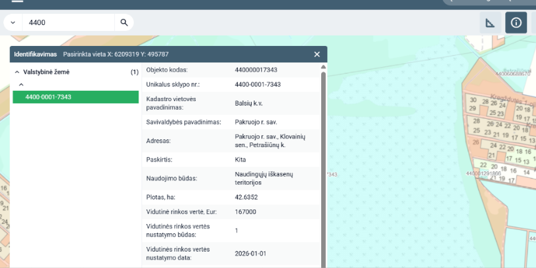Click the nustatymo būdas value 1

236,231
